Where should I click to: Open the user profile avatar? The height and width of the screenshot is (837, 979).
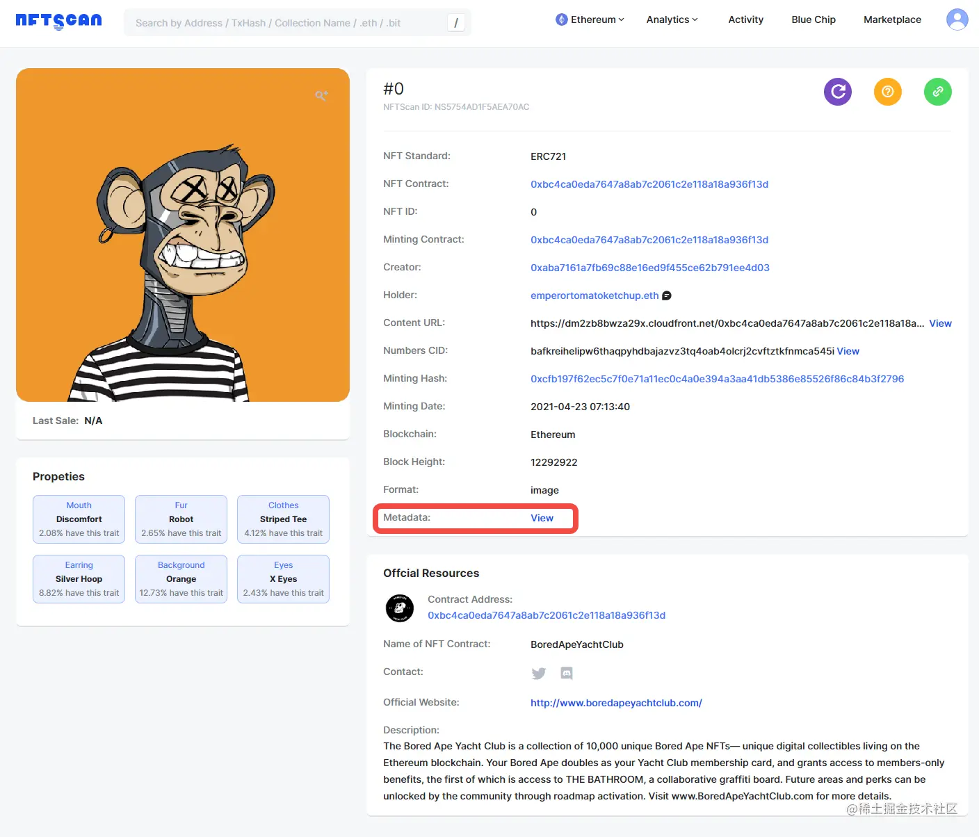(x=957, y=19)
